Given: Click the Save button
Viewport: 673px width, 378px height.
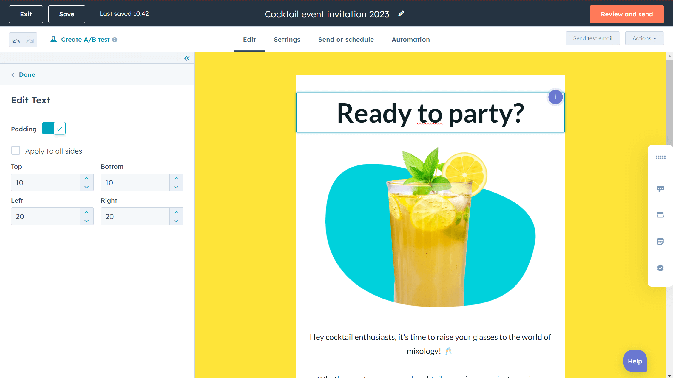Looking at the screenshot, I should coord(67,14).
